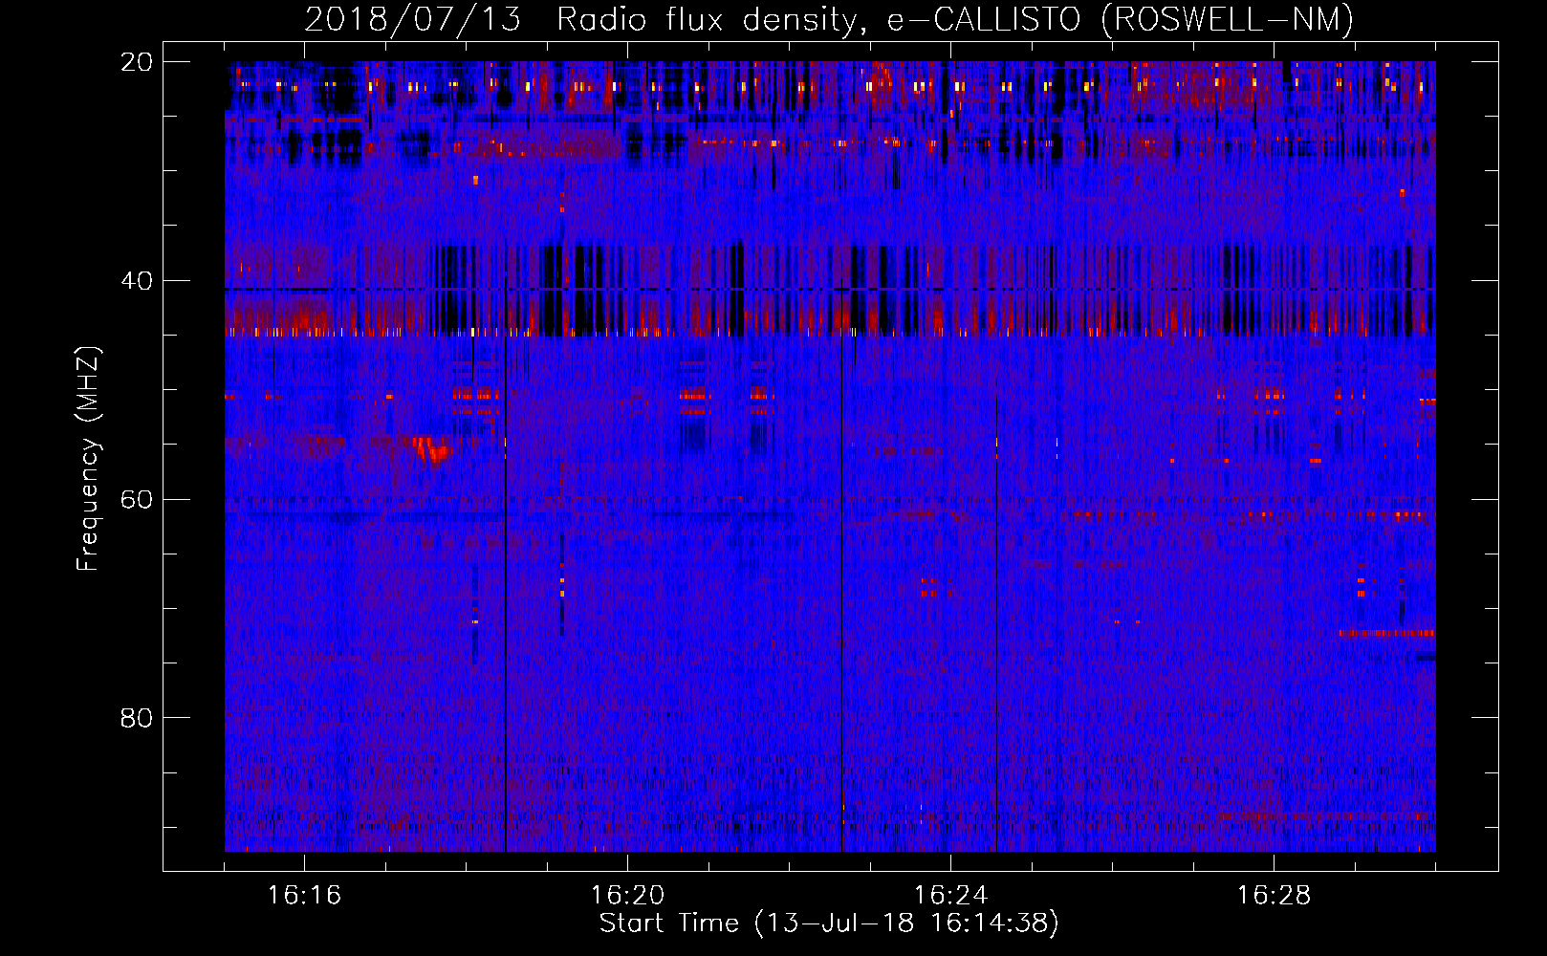Screen dimensions: 1547x956
Task: Click the 16:20 time tick label
Action: coord(627,896)
